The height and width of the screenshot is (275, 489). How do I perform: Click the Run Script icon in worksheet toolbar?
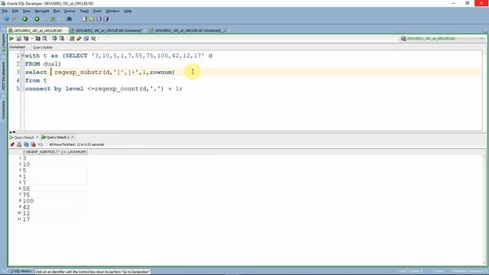click(18, 38)
